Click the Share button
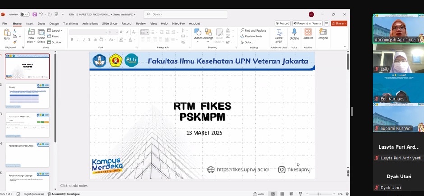Image resolution: width=424 pixels, height=196 pixels. click(338, 23)
